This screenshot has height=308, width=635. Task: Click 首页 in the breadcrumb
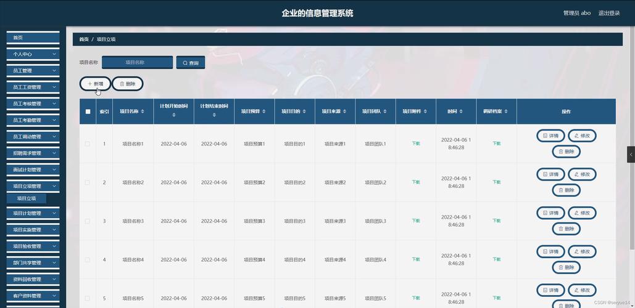tap(84, 39)
